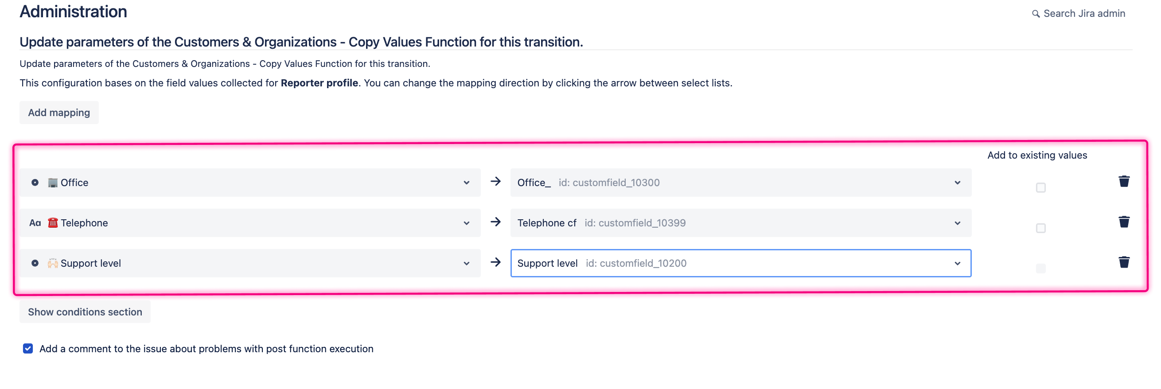
Task: Click the Aa field type icon on Telephone row
Action: [x=35, y=222]
